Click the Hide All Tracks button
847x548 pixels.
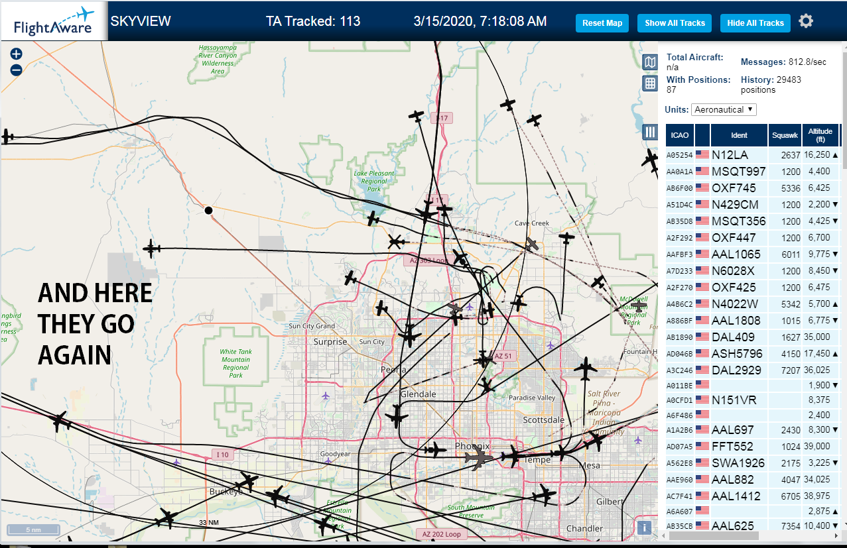(755, 23)
